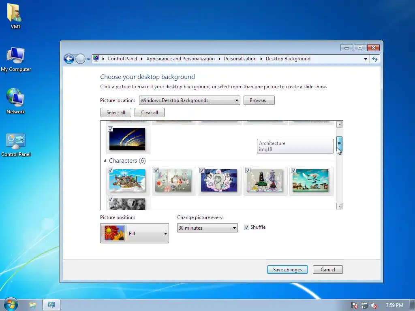415x311 pixels.
Task: Uncheck the pastel floating characters picture
Action: point(156,170)
